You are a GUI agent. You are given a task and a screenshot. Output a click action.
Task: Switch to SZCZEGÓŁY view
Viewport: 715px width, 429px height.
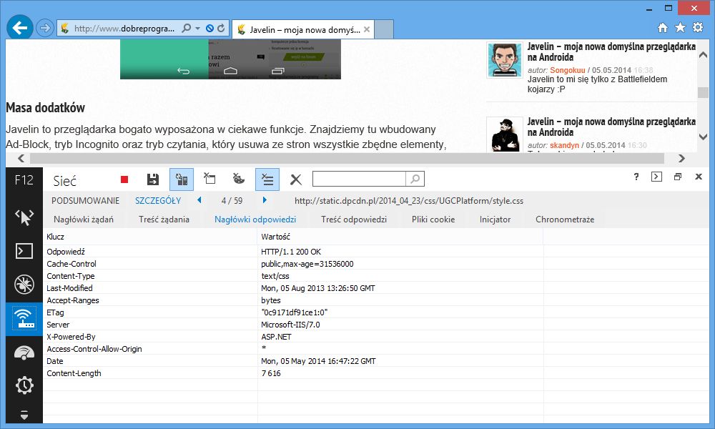point(158,201)
